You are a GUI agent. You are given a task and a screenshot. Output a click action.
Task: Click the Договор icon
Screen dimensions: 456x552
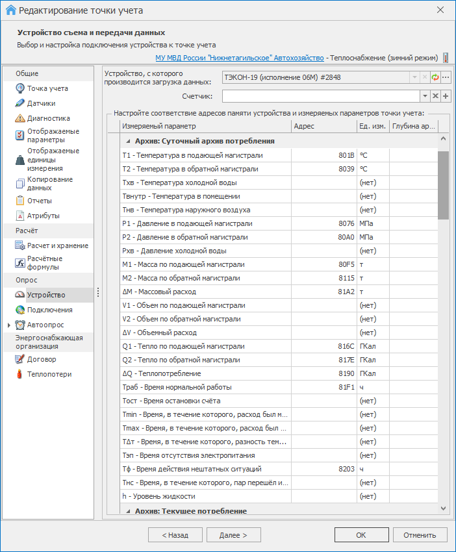click(20, 359)
